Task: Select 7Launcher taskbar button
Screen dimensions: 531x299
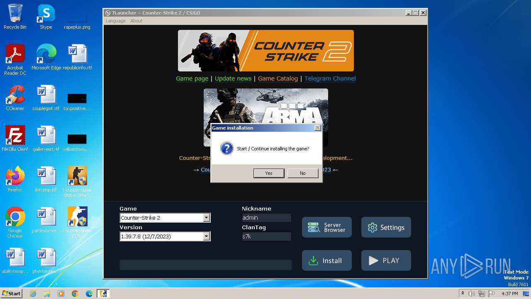Action: 103,294
